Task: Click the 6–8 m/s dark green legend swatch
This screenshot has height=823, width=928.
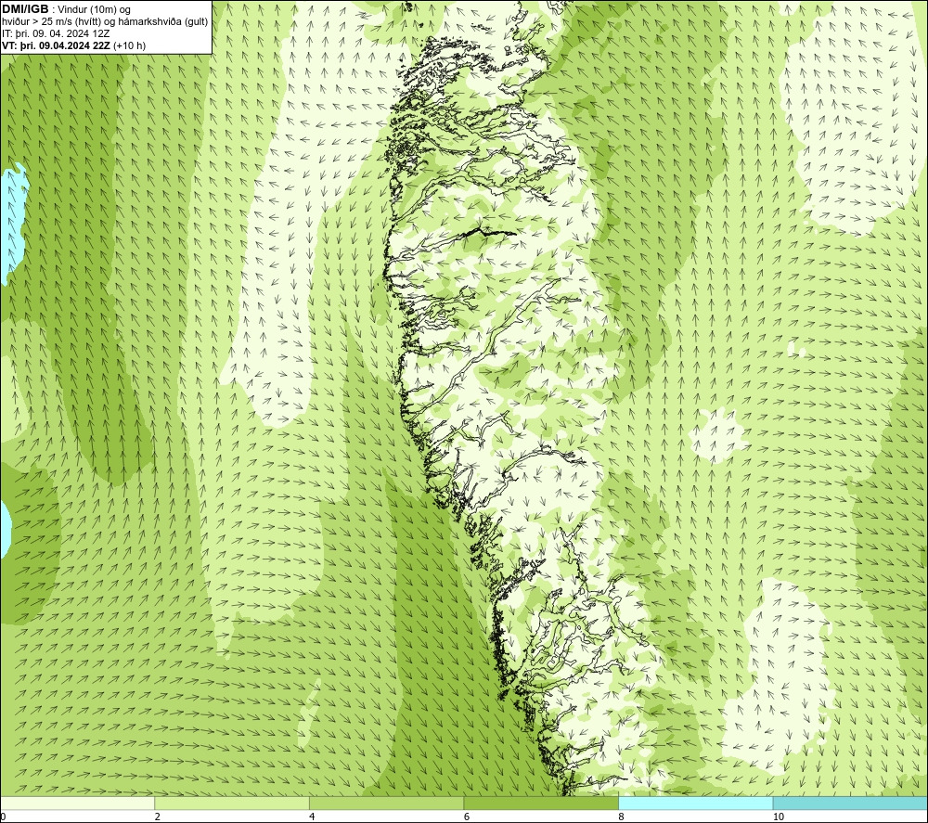Action: pos(541,803)
